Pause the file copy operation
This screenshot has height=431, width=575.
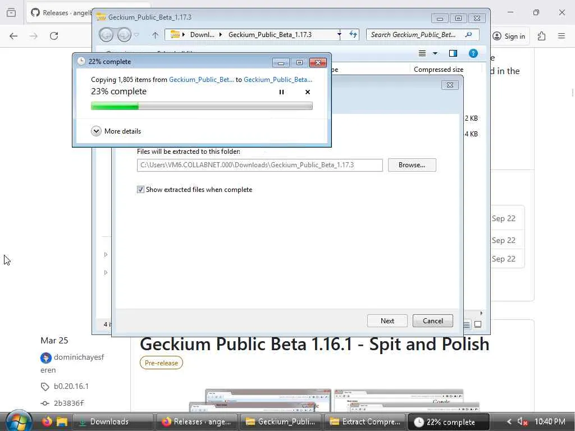(281, 92)
